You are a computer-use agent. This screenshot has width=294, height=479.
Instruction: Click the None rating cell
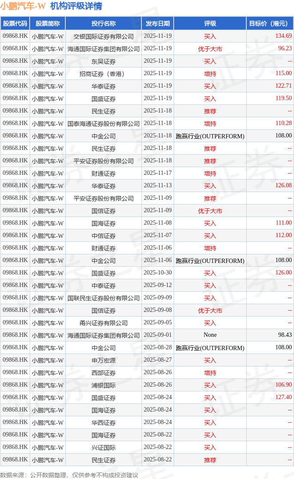coord(210,335)
